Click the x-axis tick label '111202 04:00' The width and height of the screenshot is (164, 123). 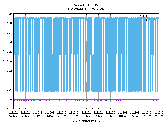click(x=37, y=114)
